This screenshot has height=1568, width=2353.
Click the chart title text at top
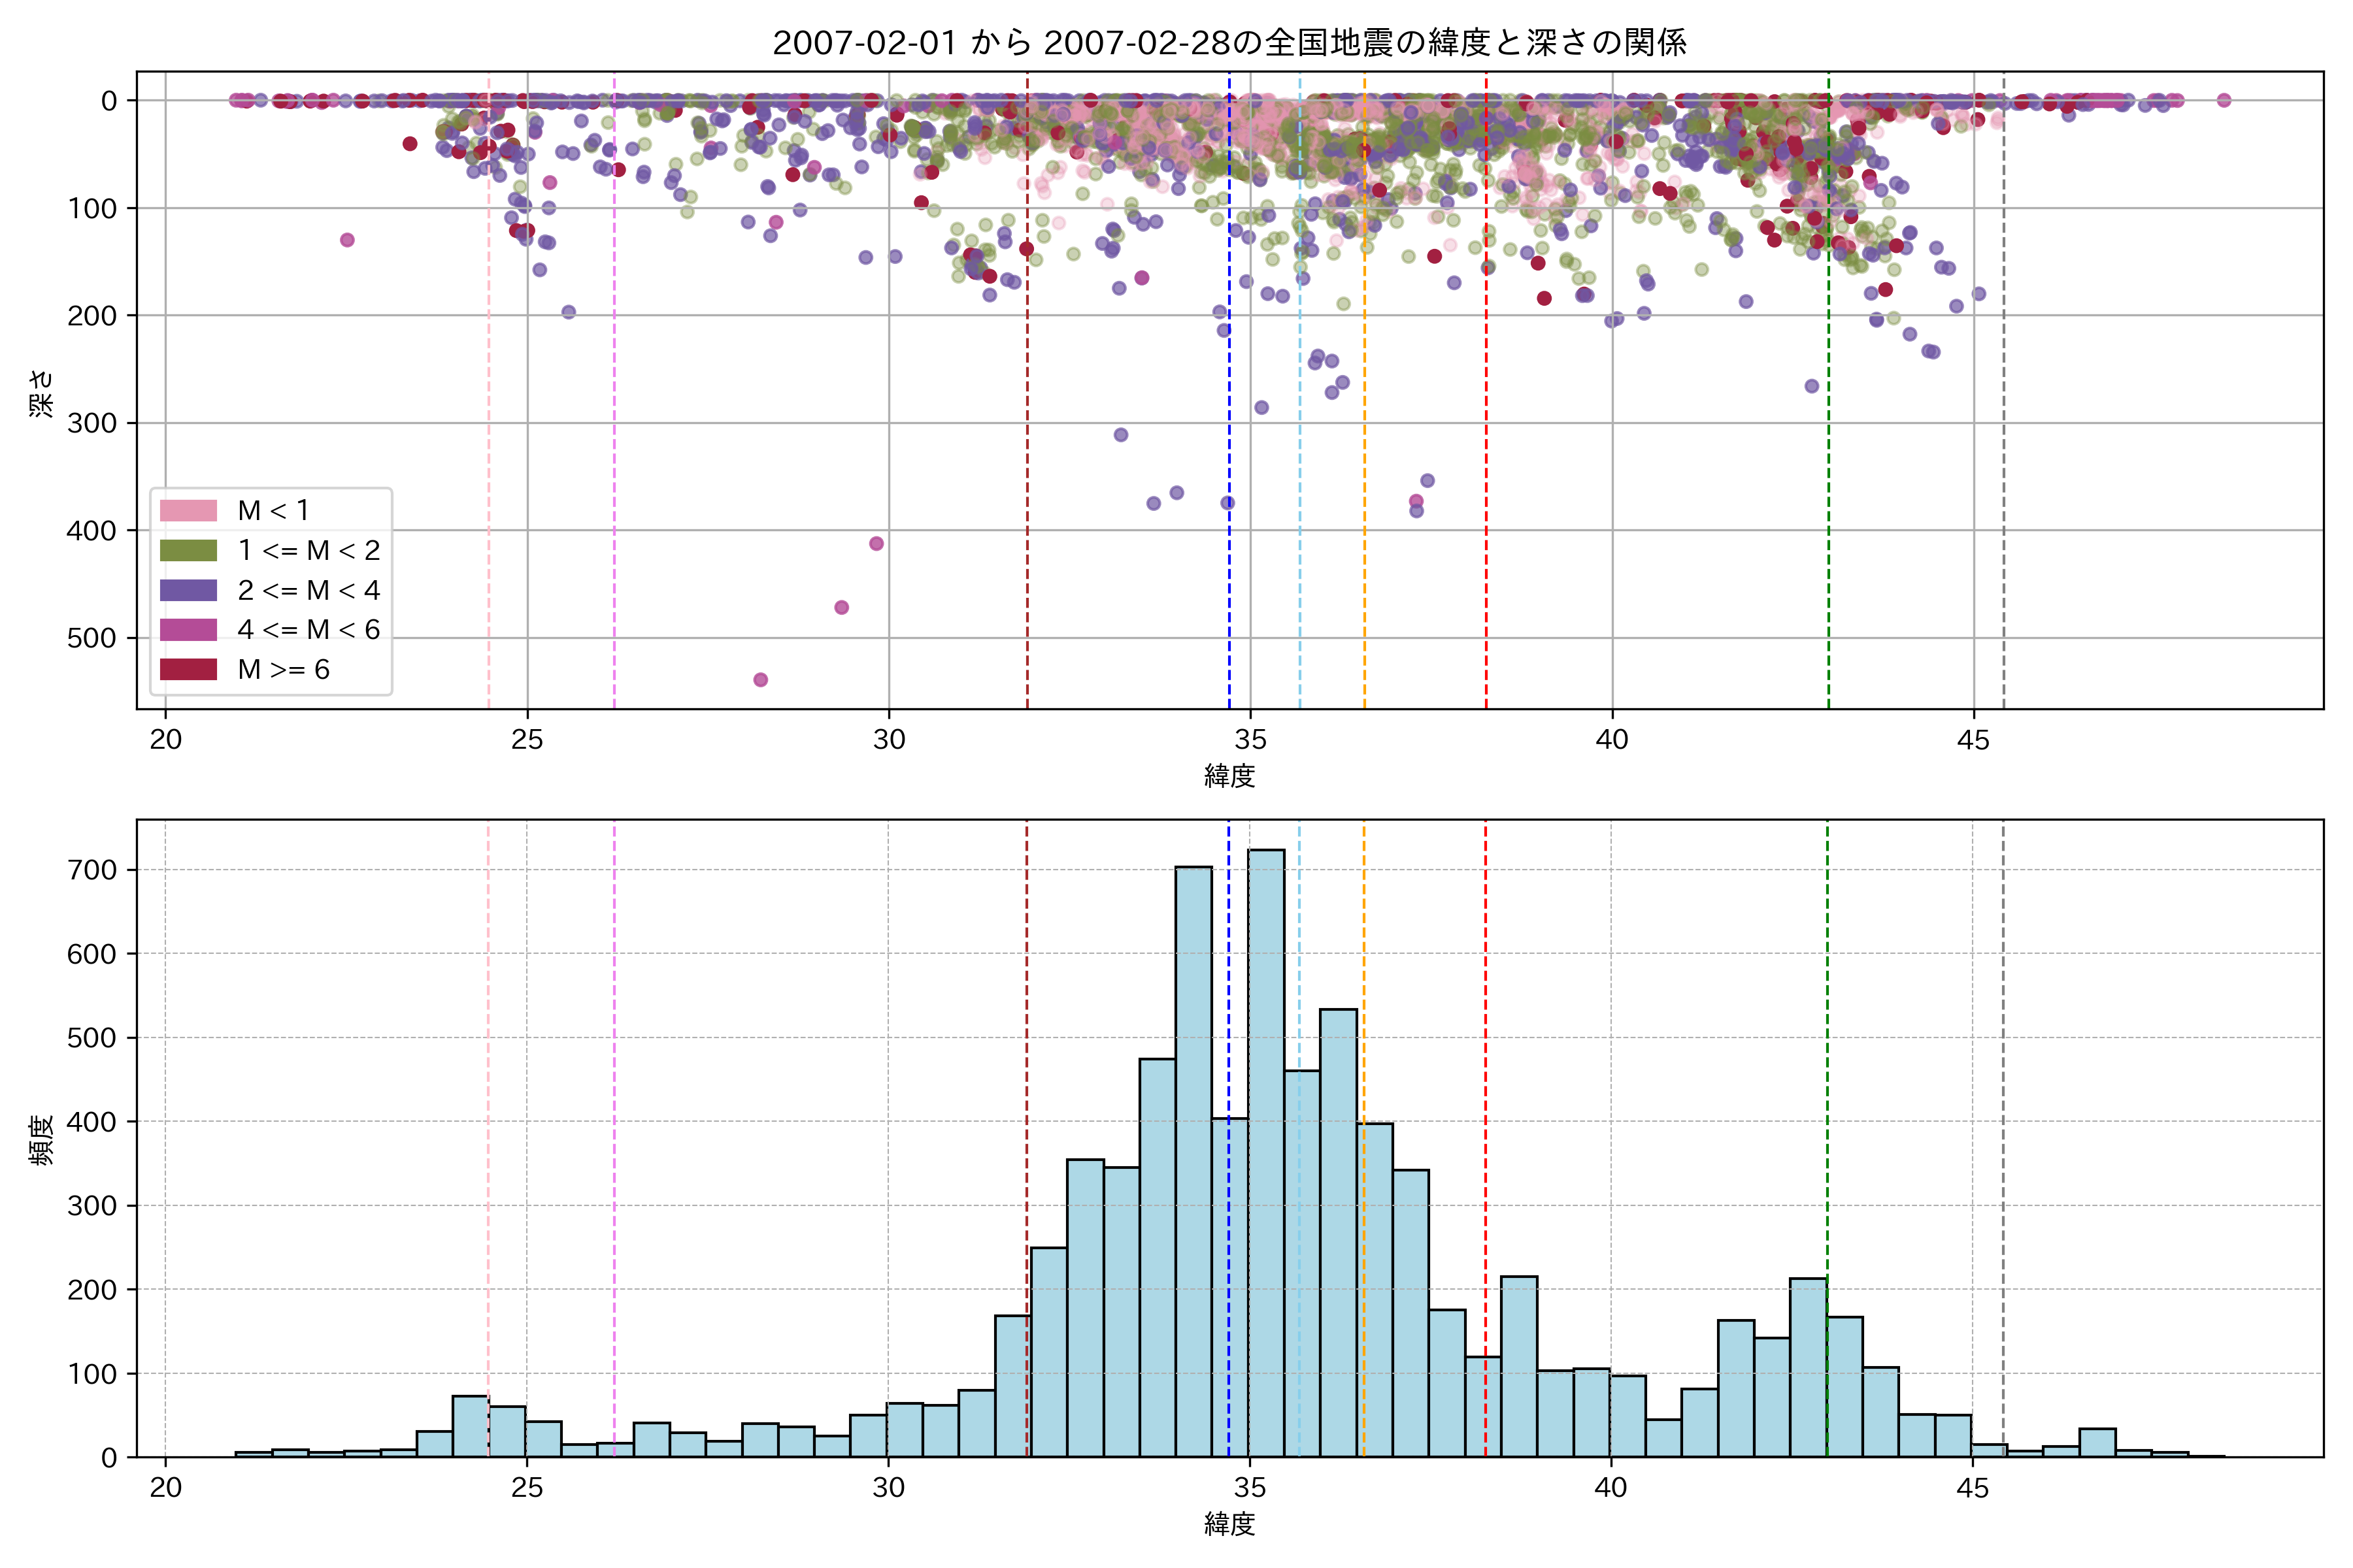point(1229,42)
